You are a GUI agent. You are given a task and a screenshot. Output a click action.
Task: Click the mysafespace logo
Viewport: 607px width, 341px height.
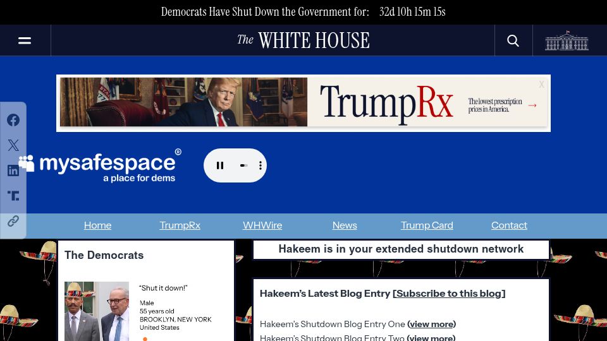coord(100,166)
